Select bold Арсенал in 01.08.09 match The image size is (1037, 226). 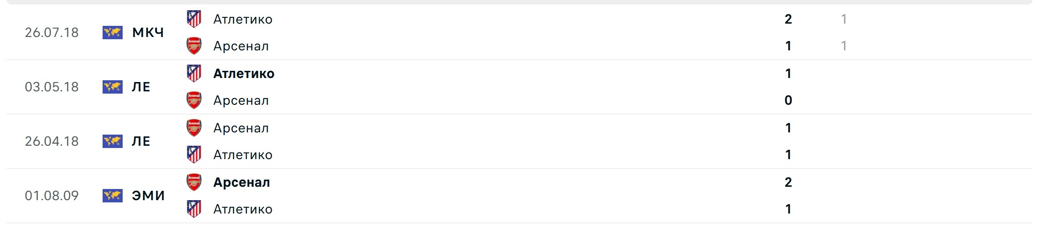click(x=241, y=182)
